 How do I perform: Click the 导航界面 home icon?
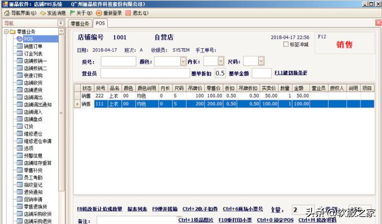point(6,13)
